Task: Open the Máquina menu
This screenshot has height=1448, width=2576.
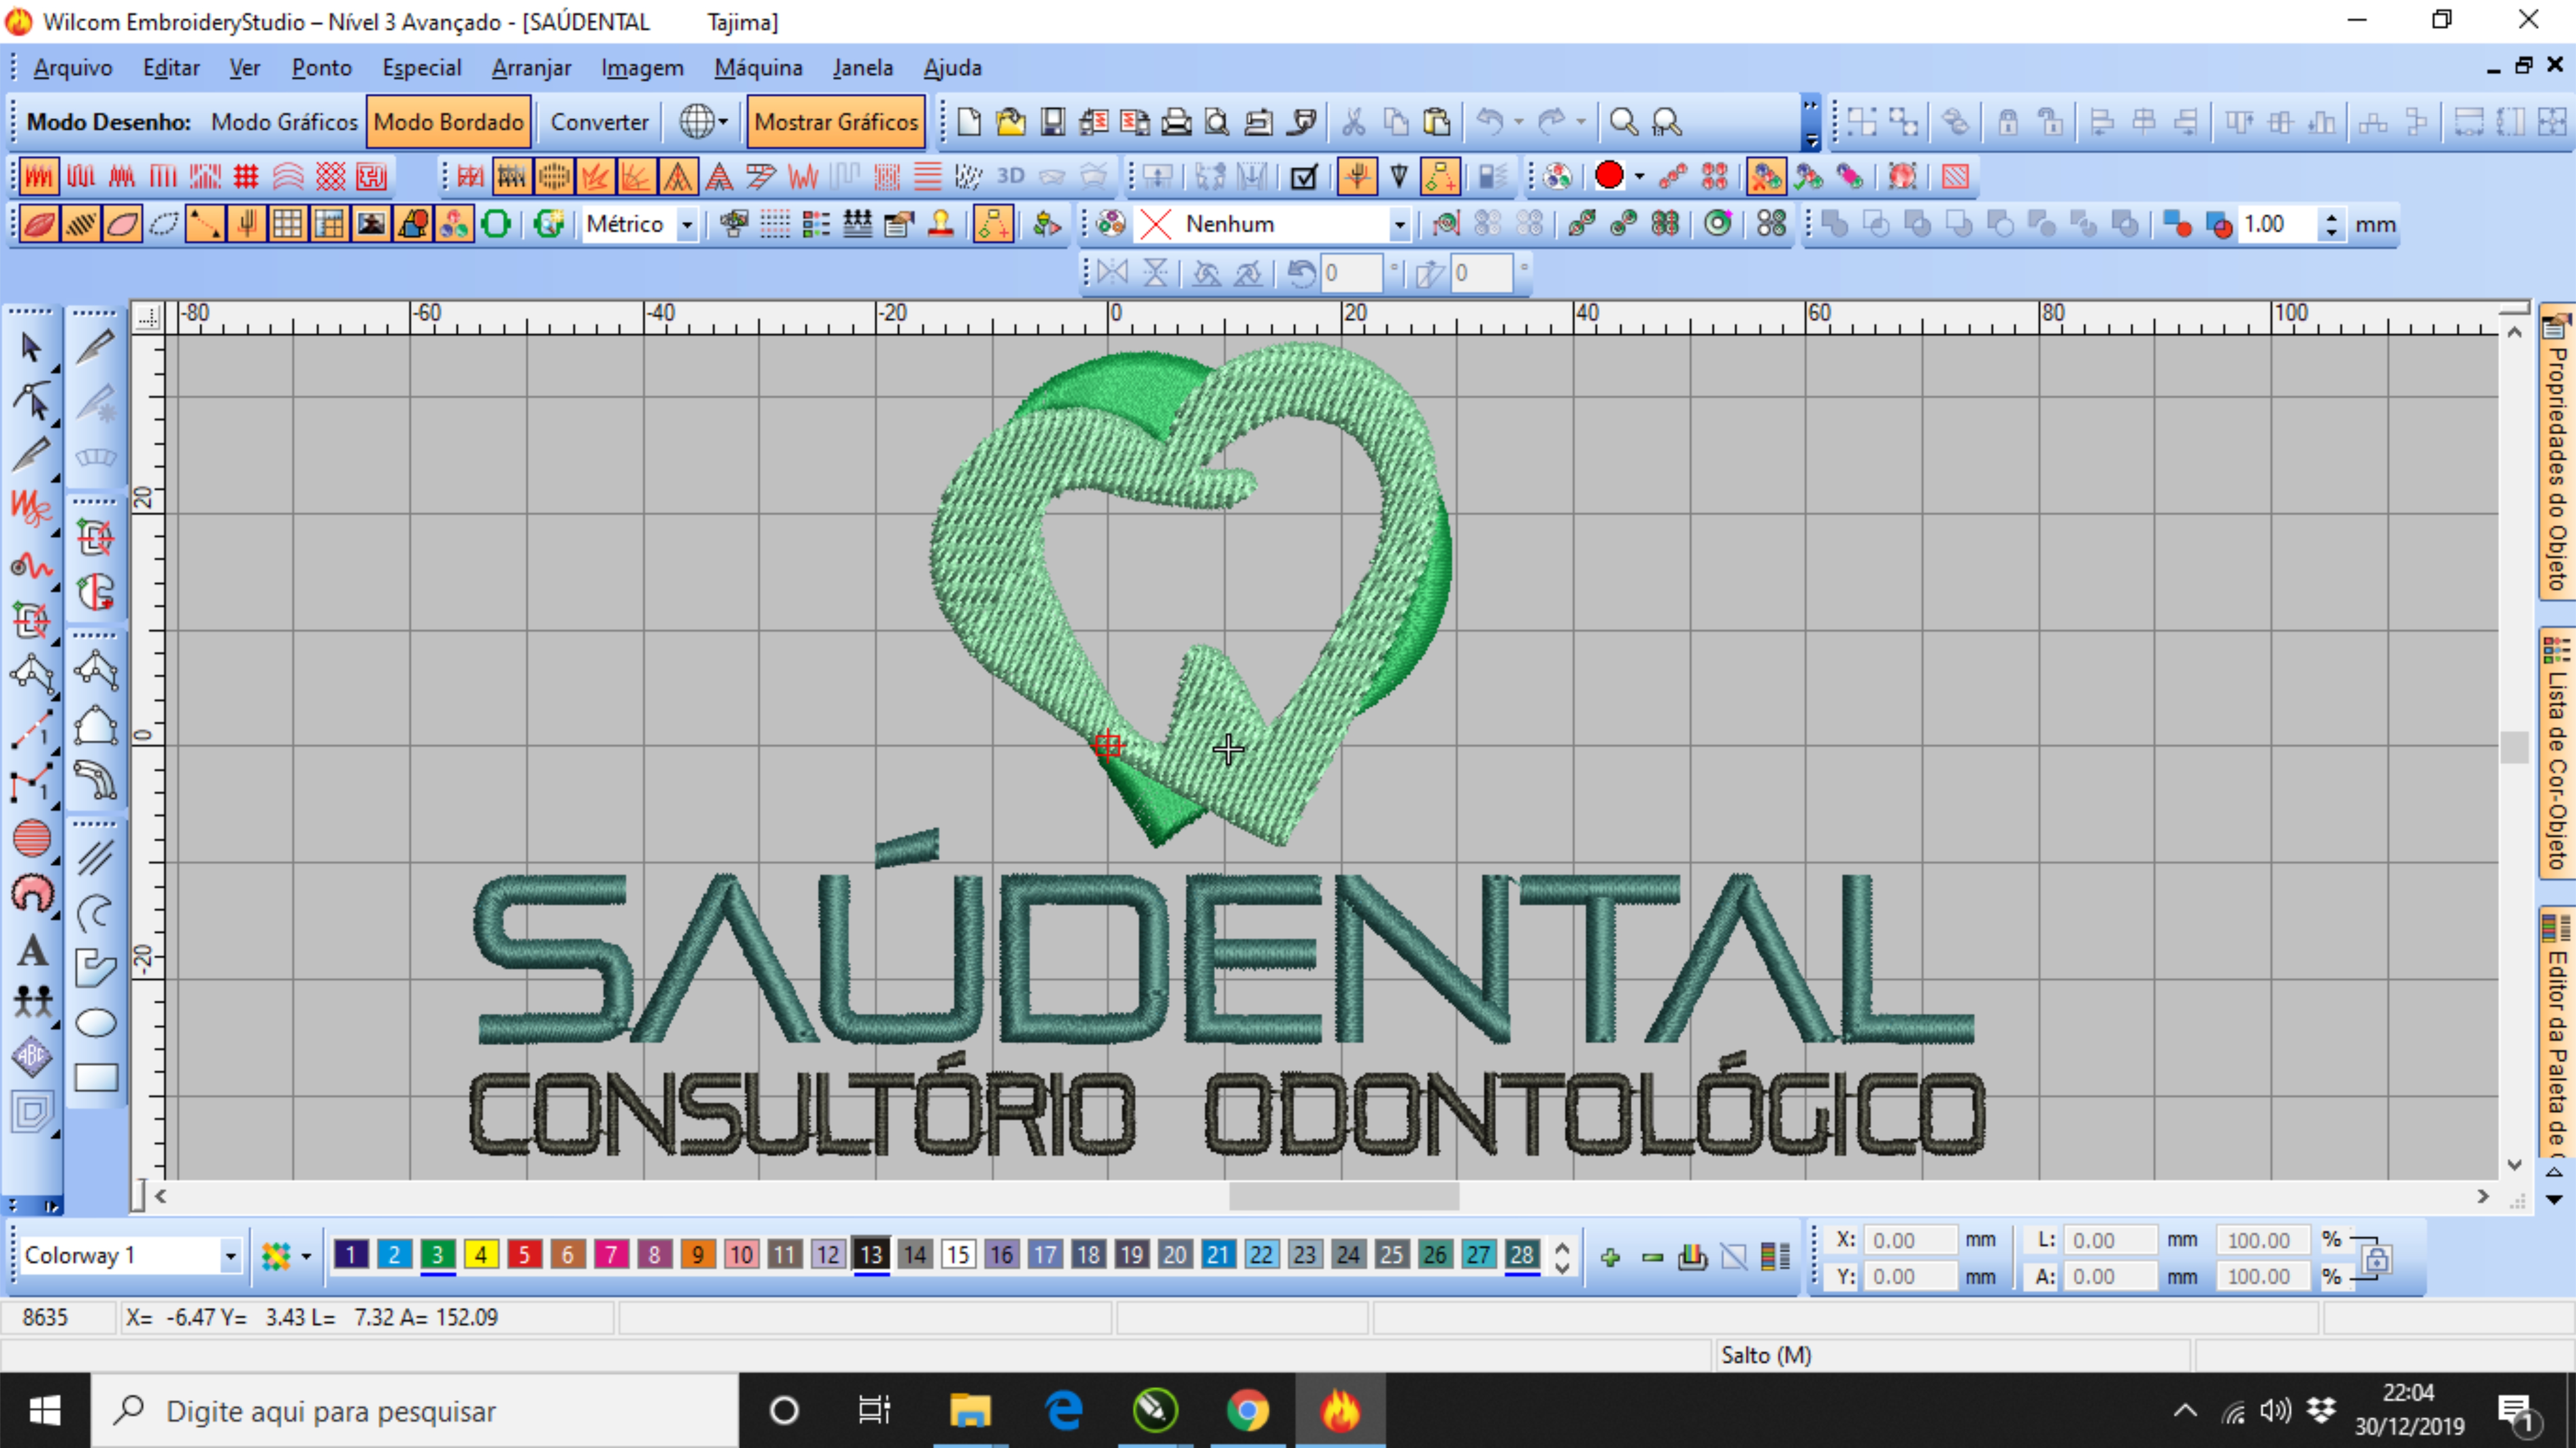Action: (x=757, y=68)
